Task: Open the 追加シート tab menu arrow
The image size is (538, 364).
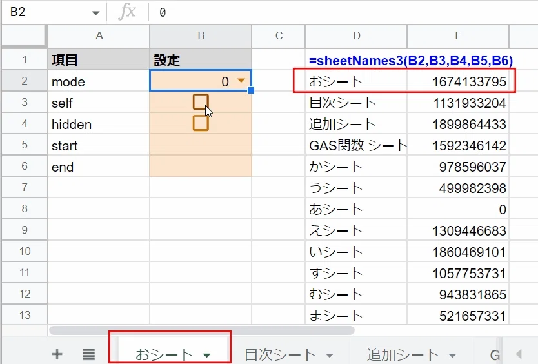Action: (452, 355)
